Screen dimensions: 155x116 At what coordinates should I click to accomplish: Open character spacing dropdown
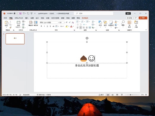[x=57, y=26]
